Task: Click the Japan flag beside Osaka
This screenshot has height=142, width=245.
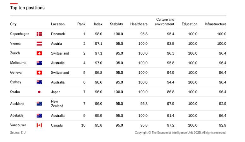Action: pos(39,92)
